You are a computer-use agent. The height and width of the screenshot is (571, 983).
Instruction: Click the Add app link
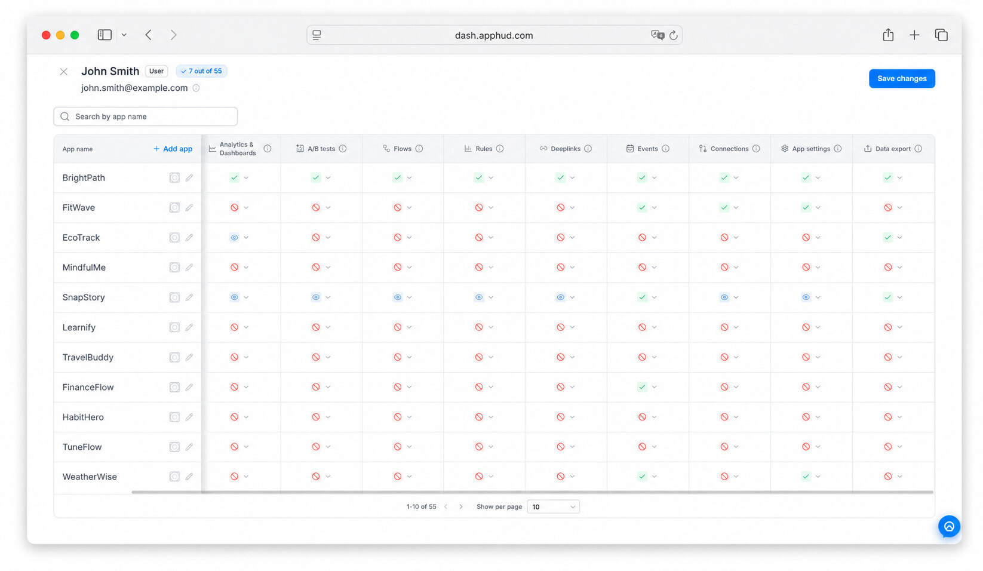click(x=173, y=149)
